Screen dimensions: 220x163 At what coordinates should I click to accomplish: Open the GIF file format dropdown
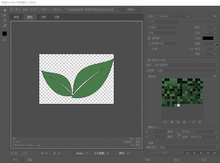pyautogui.click(x=165, y=22)
